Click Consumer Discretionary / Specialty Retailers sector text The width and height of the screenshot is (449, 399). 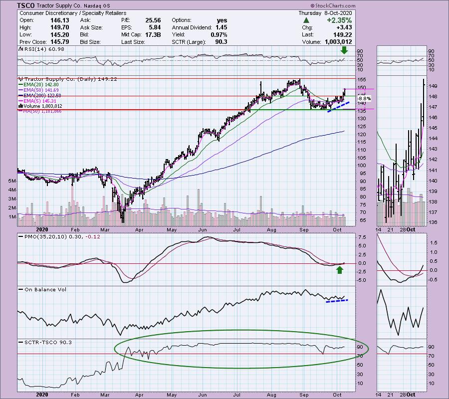click(73, 13)
